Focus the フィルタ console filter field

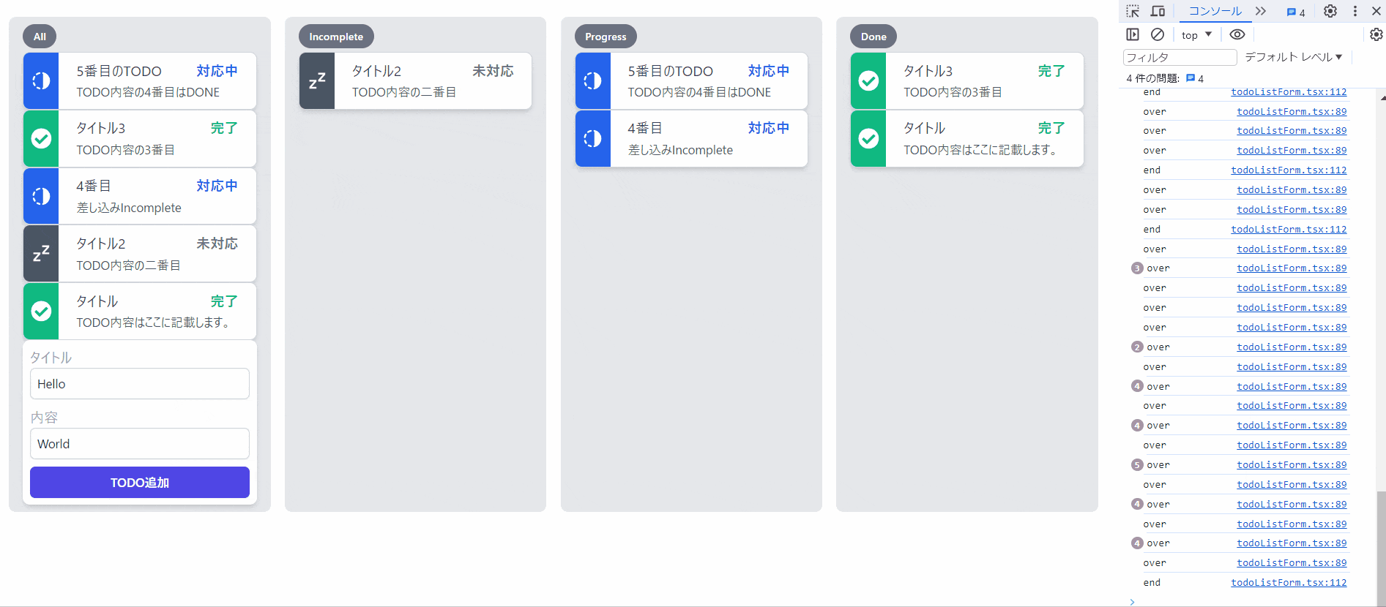pyautogui.click(x=1180, y=57)
